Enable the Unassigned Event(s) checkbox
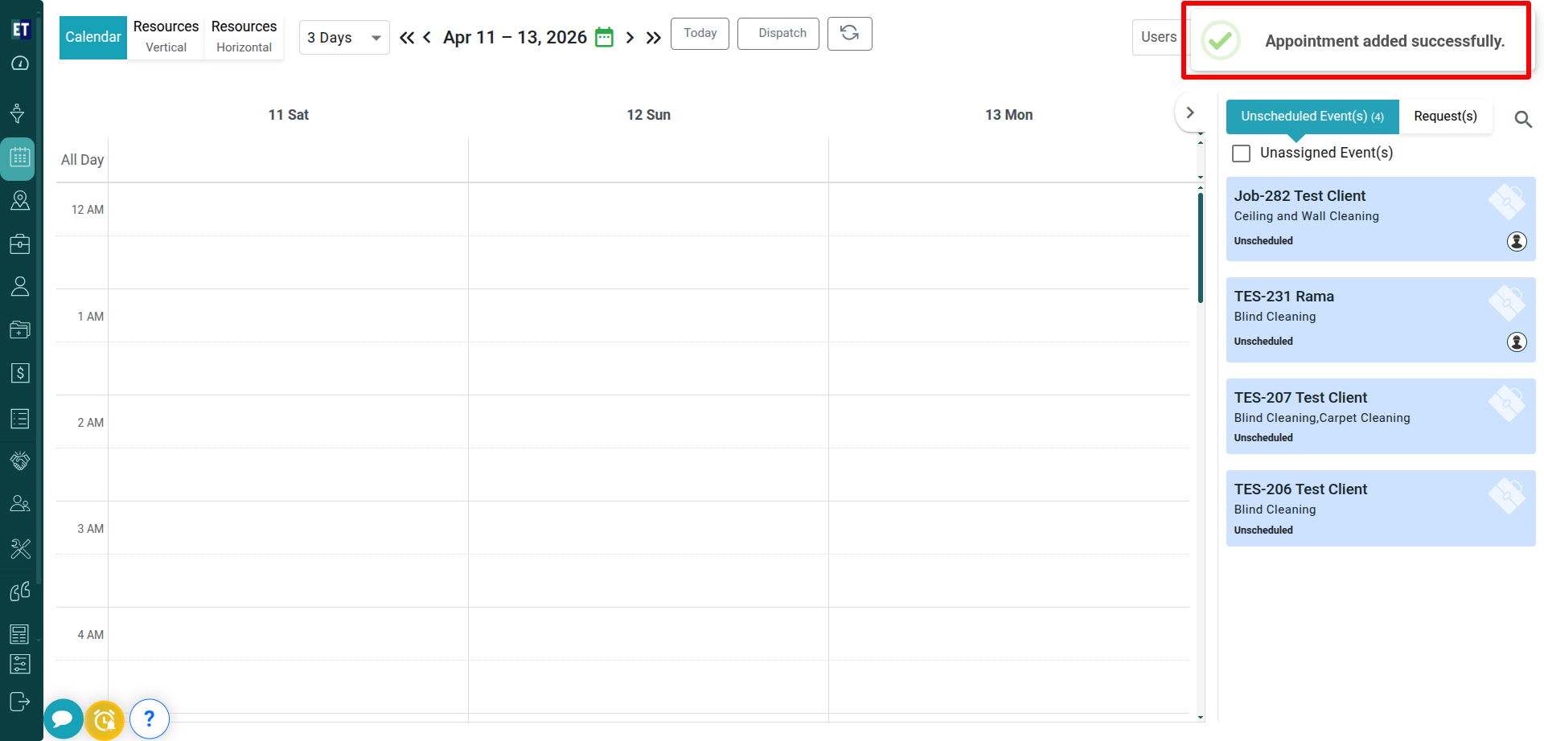The width and height of the screenshot is (1544, 741). coord(1242,153)
